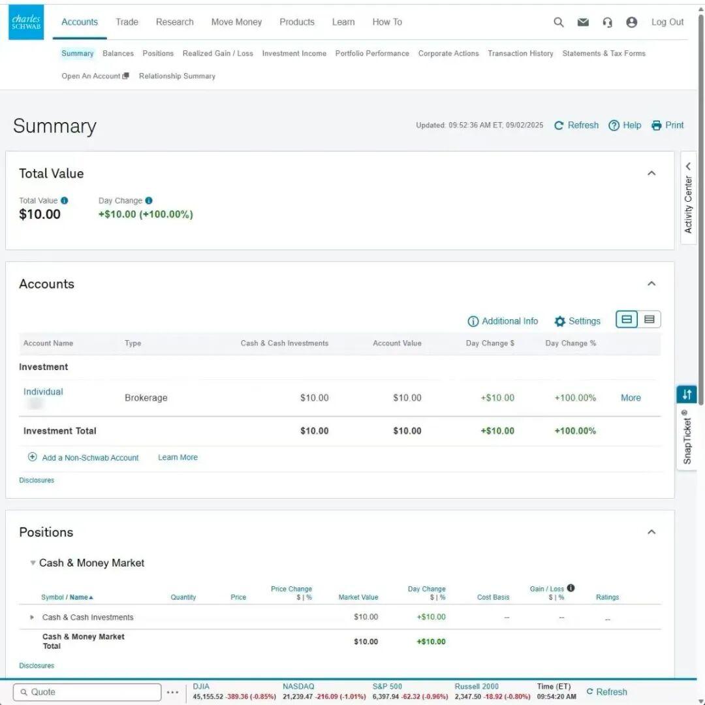Click the ellipsis next to Quote box
This screenshot has width=705, height=705.
tap(172, 692)
